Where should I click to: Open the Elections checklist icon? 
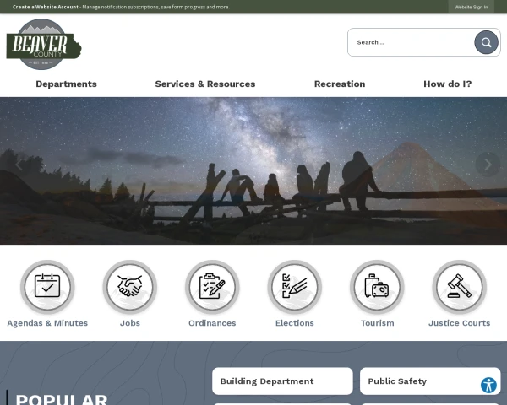tap(295, 287)
